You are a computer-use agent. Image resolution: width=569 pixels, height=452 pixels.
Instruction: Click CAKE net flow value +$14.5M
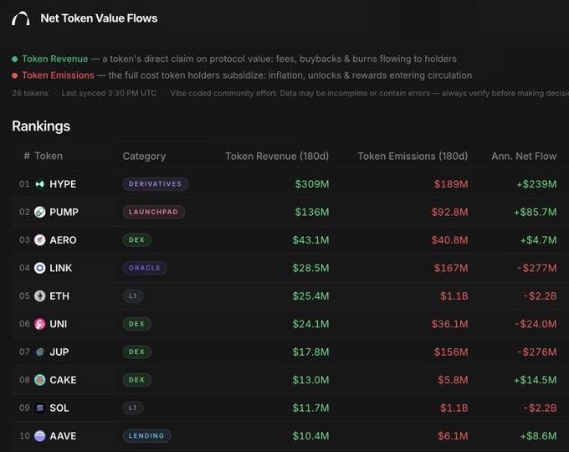[x=535, y=380]
